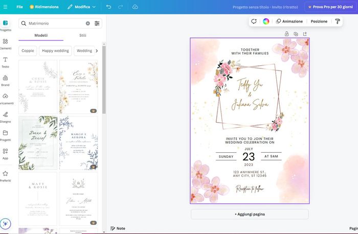Open the Posizione panel
This screenshot has width=358, height=234.
pyautogui.click(x=319, y=21)
